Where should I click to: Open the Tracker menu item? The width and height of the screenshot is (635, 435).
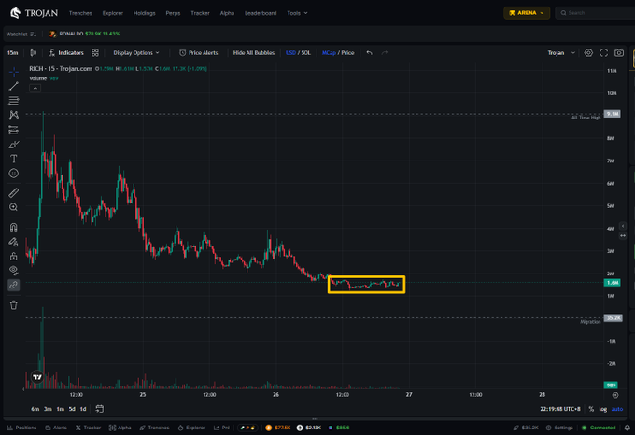click(200, 13)
